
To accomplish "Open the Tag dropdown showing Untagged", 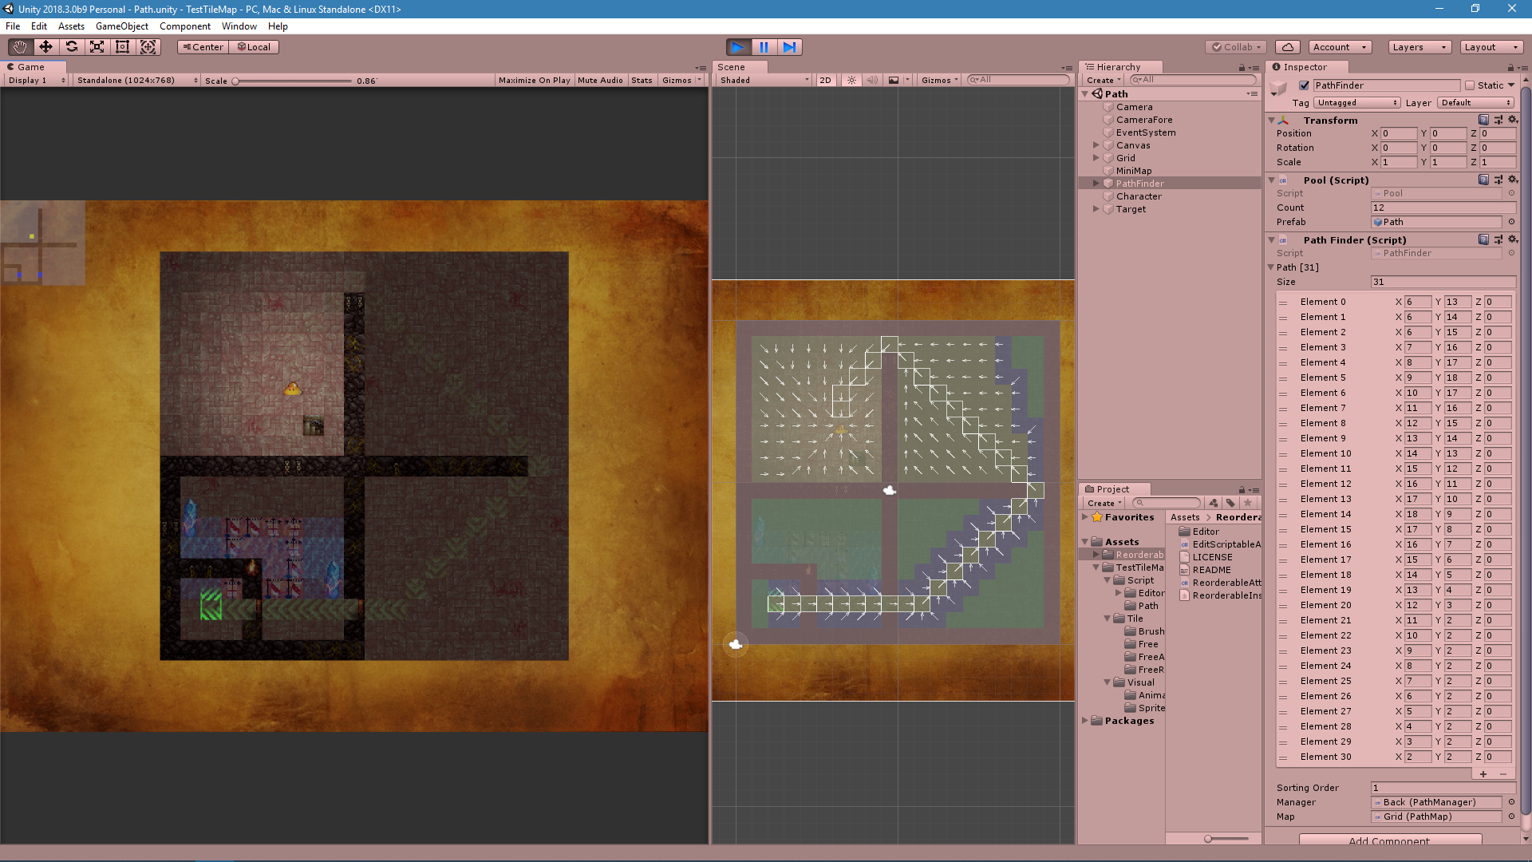I will pos(1356,102).
